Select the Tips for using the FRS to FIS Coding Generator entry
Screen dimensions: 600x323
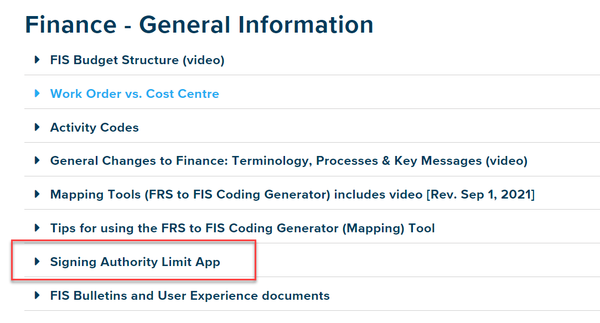[242, 228]
